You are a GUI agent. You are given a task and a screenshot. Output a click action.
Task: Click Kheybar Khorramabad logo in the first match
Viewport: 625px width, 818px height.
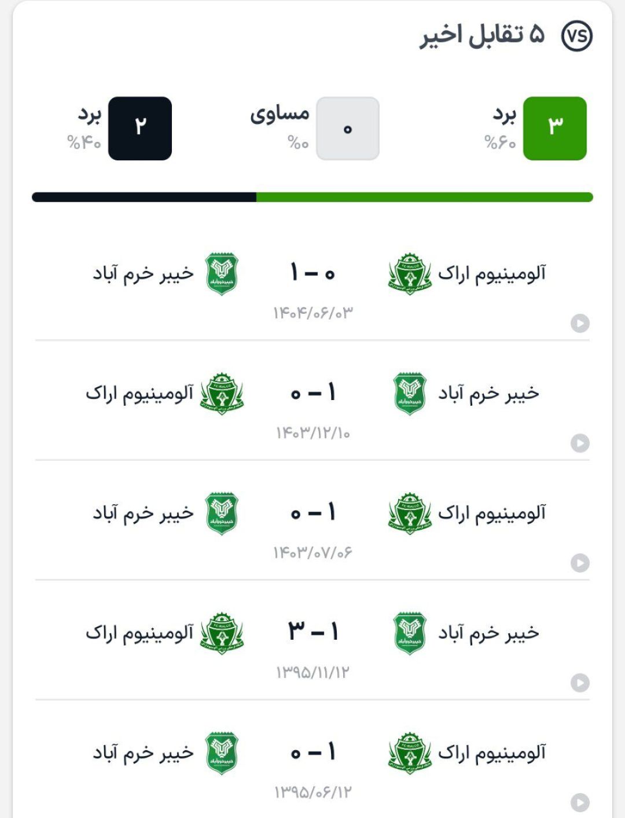point(222,274)
